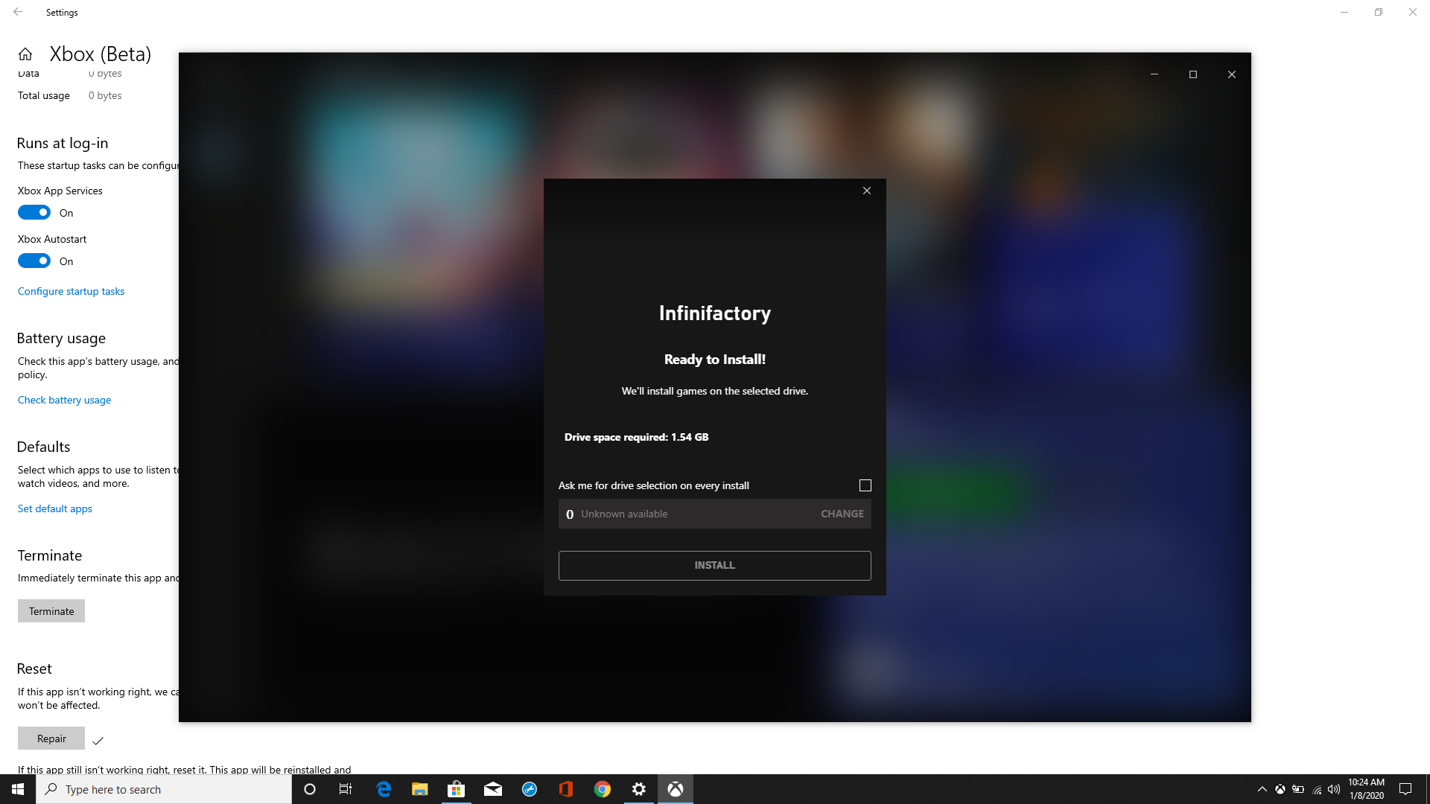Click the INSTALL button

(715, 565)
